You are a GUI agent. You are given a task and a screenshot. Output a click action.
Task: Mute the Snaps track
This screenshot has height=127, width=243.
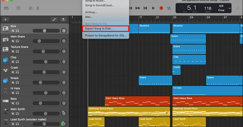(13, 83)
